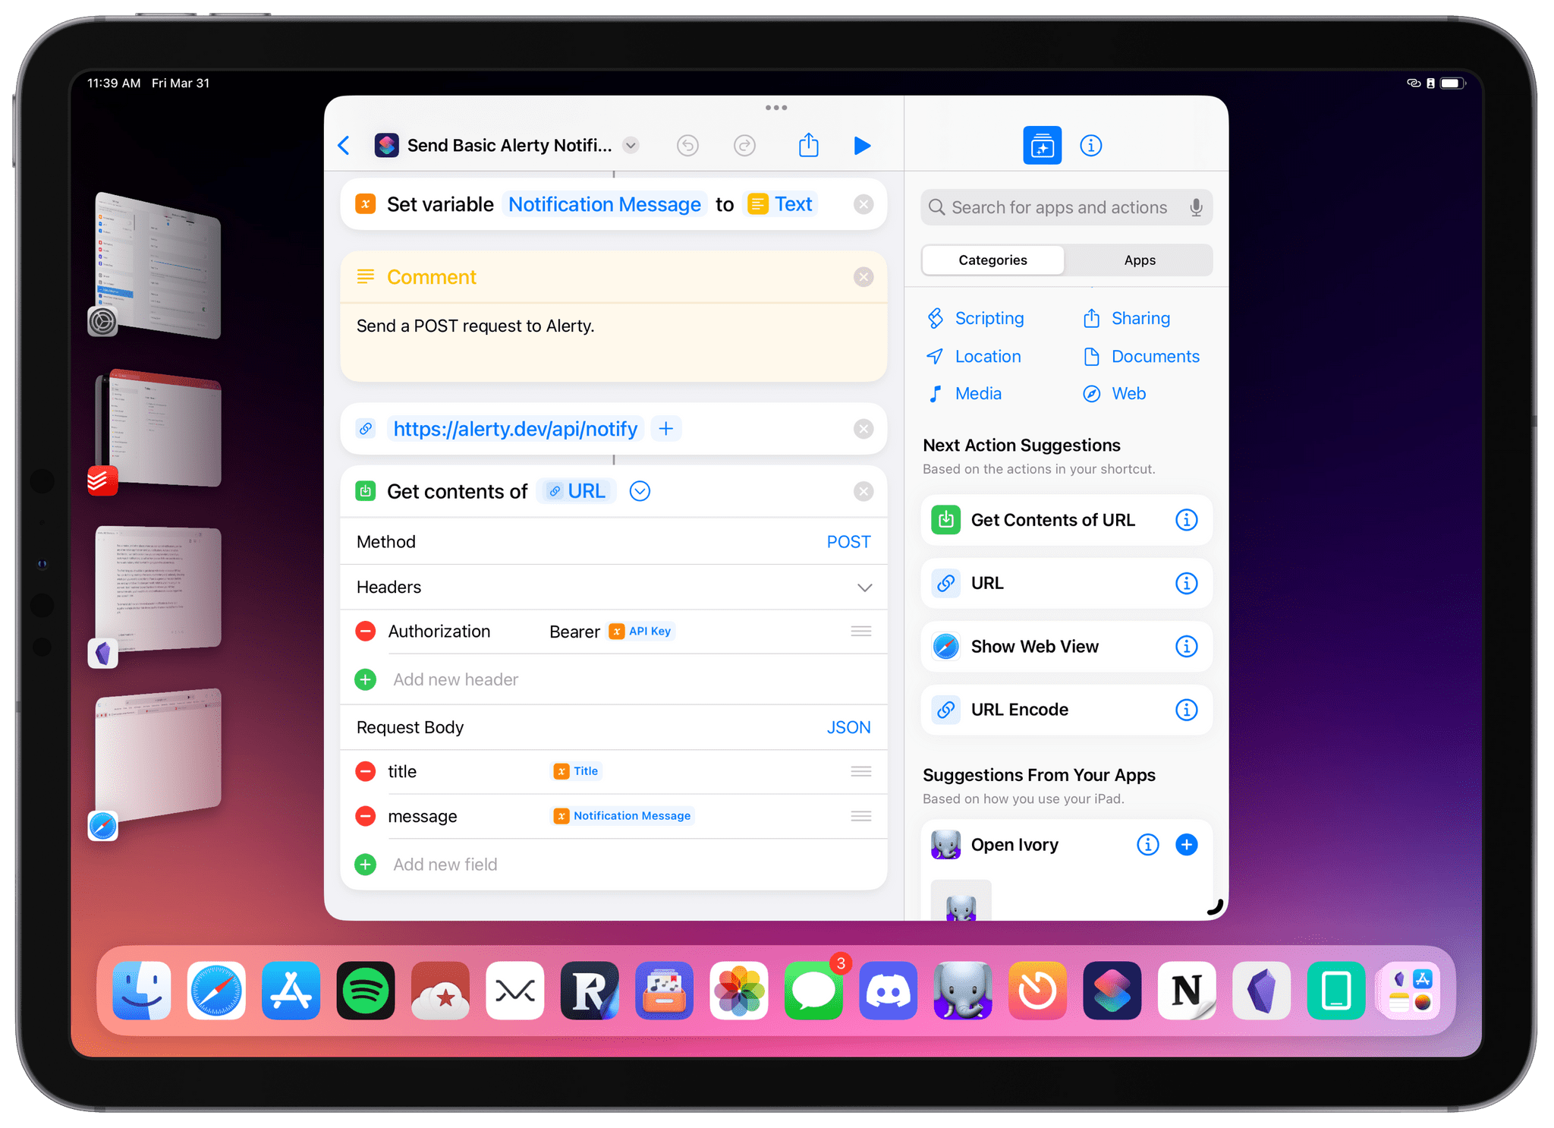The height and width of the screenshot is (1128, 1554).
Task: Change Method from POST
Action: click(x=848, y=542)
